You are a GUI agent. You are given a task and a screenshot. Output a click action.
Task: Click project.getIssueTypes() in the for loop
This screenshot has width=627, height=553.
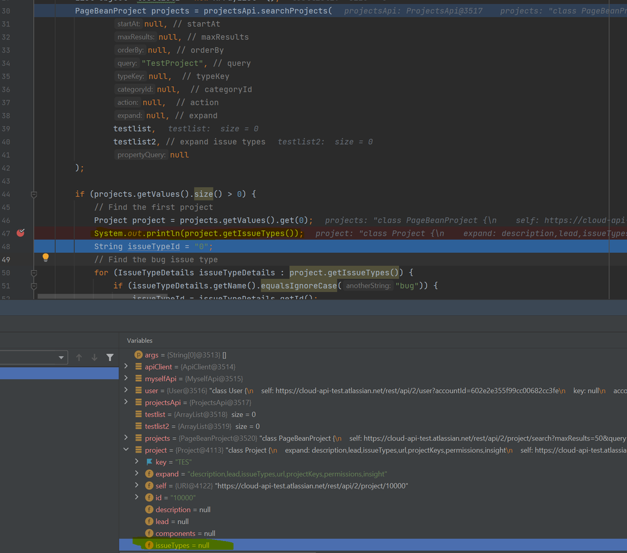(344, 273)
